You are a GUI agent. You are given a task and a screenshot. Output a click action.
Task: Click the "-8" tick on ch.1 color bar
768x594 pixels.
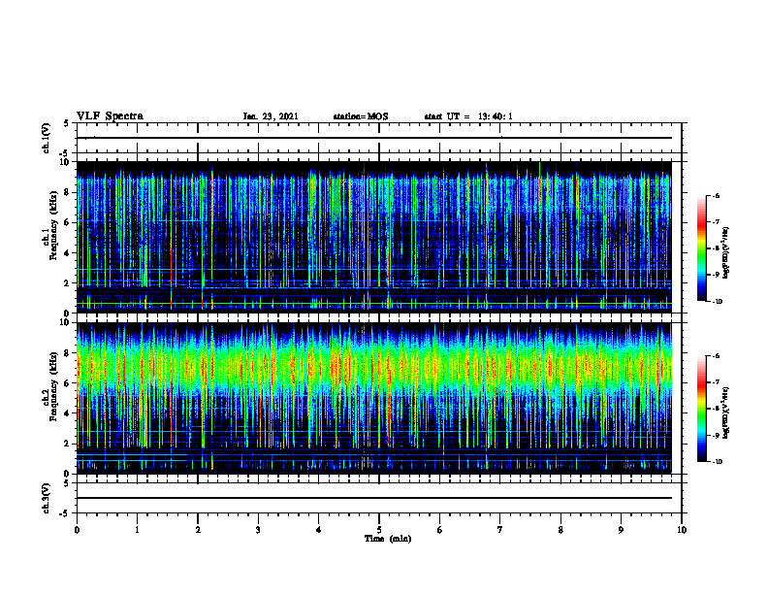pos(716,248)
